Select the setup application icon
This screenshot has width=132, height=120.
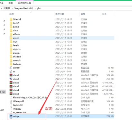[x=11, y=116]
